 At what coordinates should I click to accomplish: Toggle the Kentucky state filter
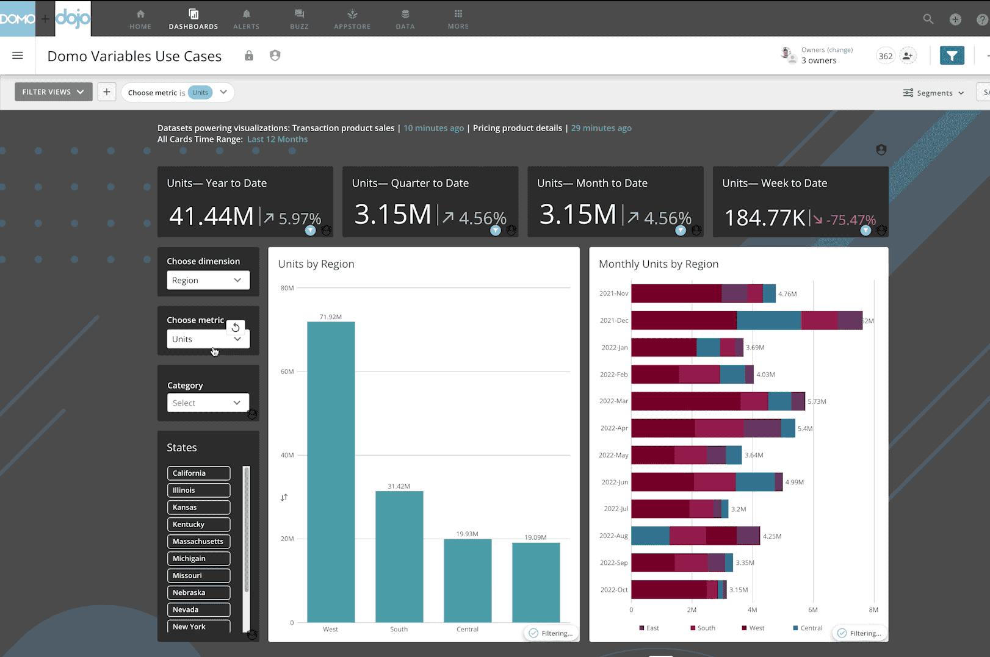click(199, 525)
